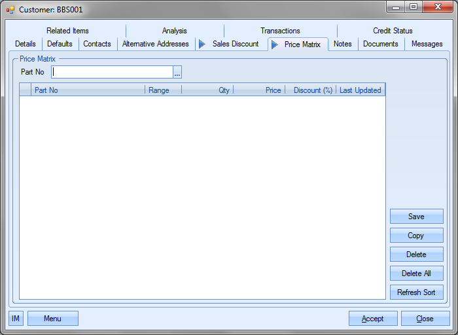Click the Delete All button
This screenshot has height=335, width=458.
point(417,273)
